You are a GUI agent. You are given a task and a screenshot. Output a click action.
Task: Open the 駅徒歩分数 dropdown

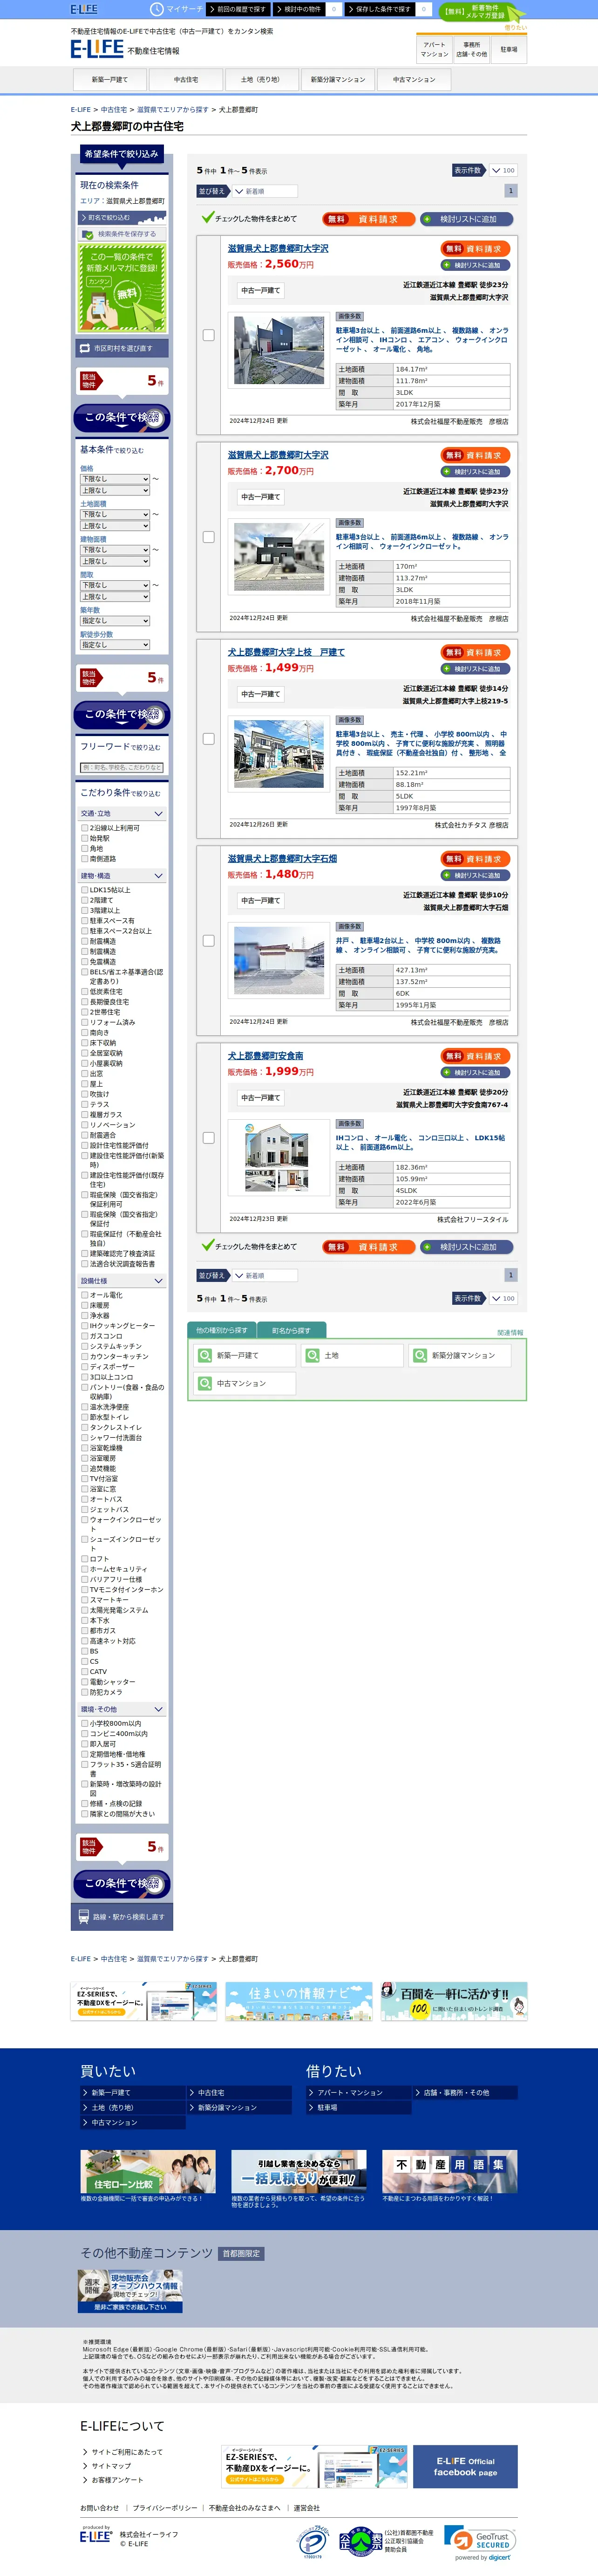coord(115,645)
